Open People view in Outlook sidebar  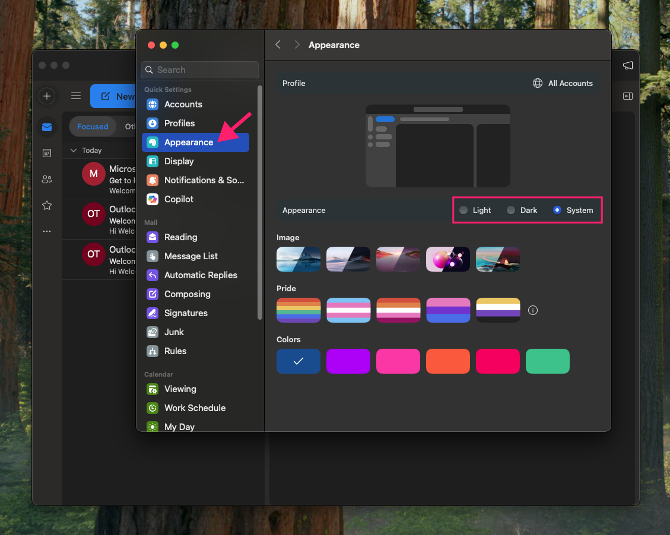tap(47, 179)
